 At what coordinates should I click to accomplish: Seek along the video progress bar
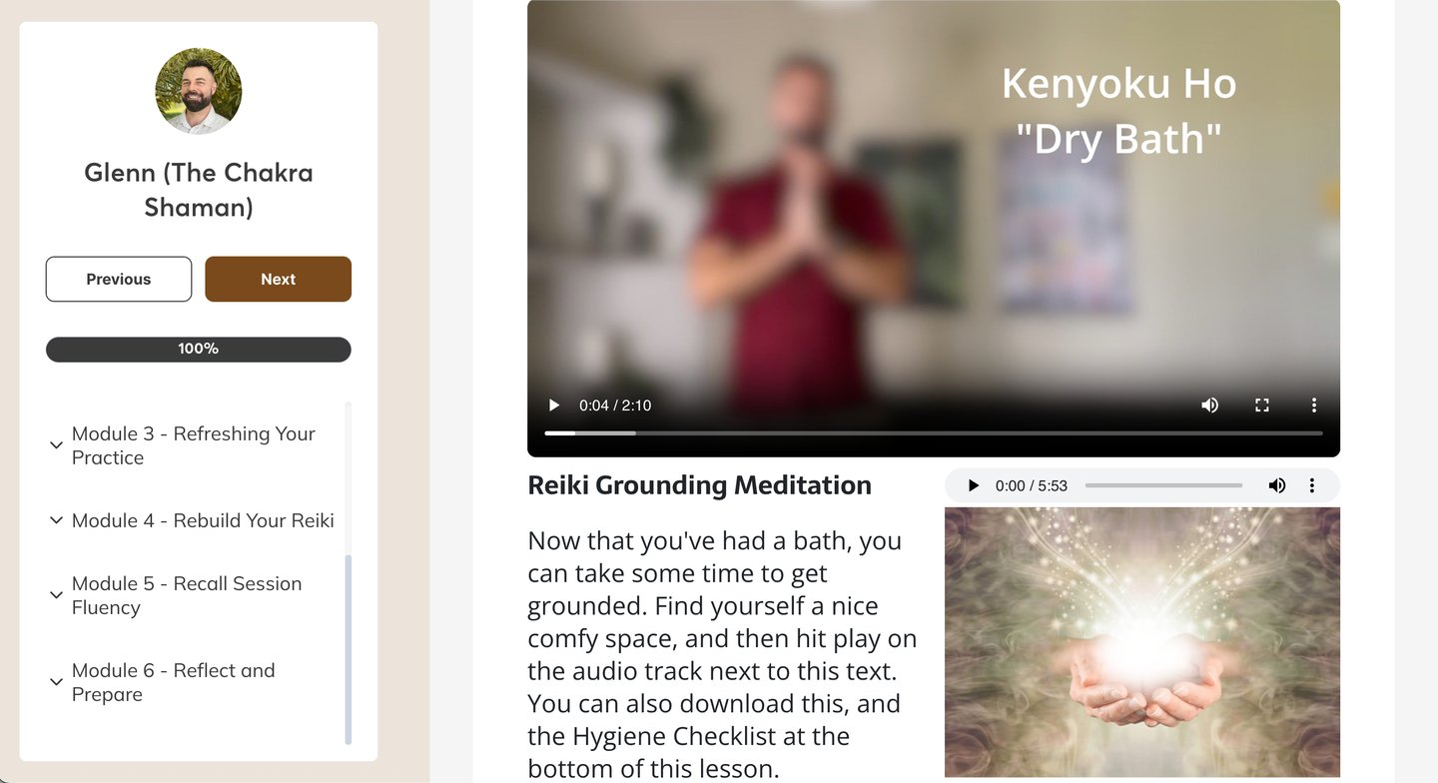click(x=934, y=433)
